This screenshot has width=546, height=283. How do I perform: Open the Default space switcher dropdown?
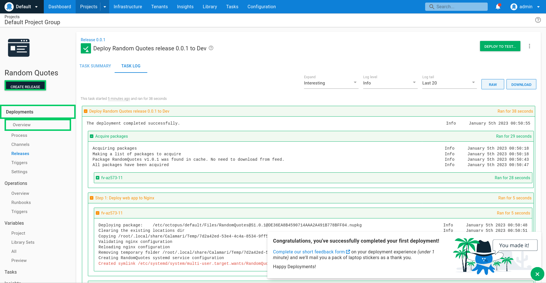click(36, 7)
